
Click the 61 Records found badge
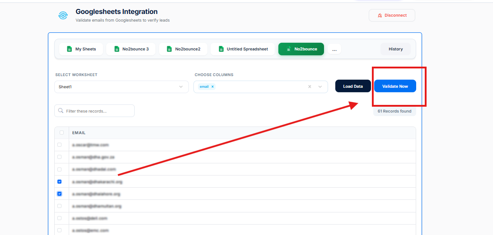pyautogui.click(x=394, y=111)
